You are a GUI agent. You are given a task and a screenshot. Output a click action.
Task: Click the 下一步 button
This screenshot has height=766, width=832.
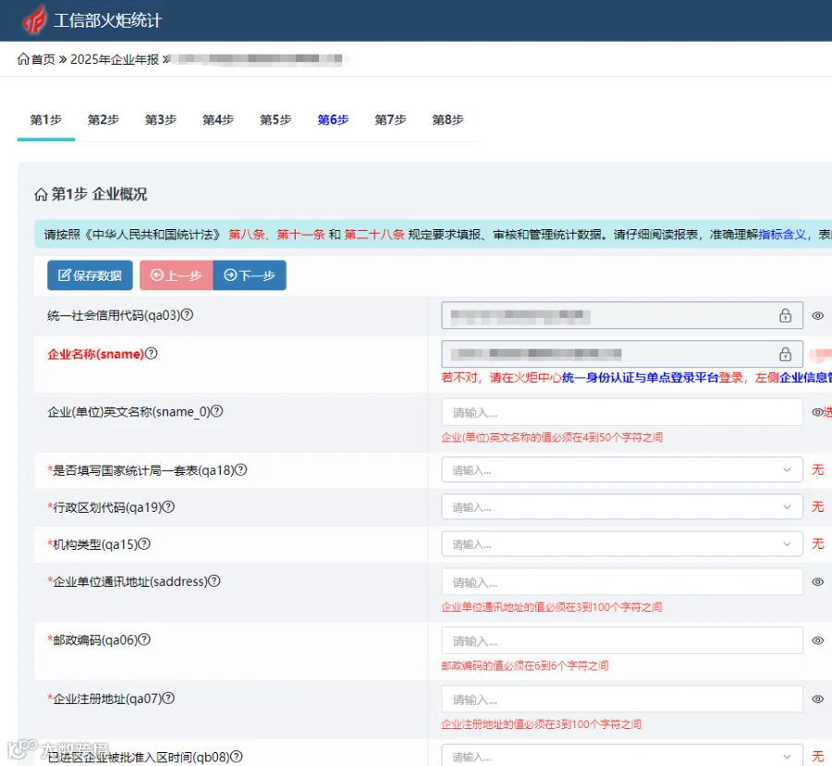pos(250,275)
